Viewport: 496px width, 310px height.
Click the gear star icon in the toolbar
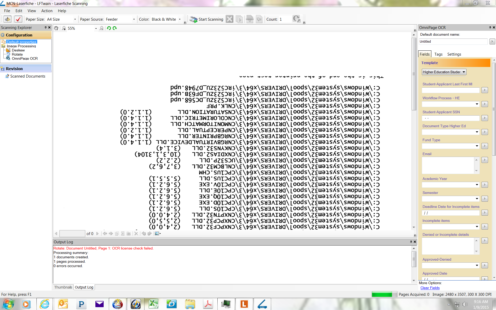7,19
